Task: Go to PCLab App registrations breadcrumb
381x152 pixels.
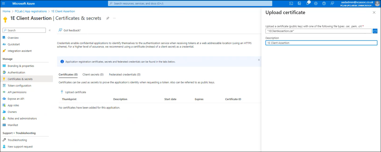Action: (31, 11)
